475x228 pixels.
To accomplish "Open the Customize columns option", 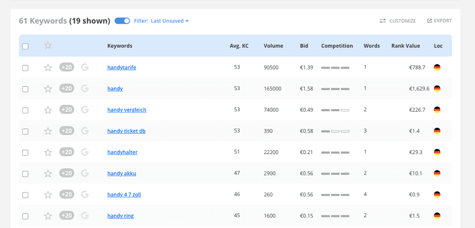I will (398, 21).
